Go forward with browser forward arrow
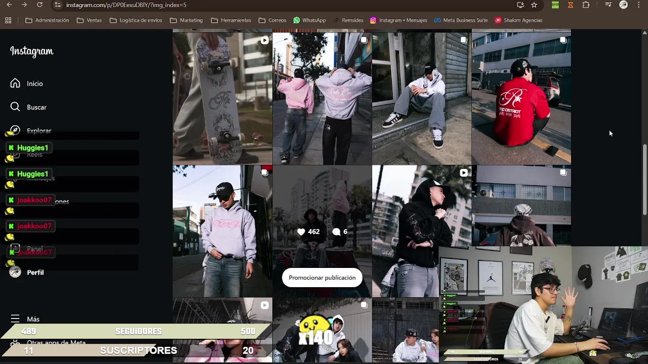This screenshot has width=648, height=364. point(24,5)
